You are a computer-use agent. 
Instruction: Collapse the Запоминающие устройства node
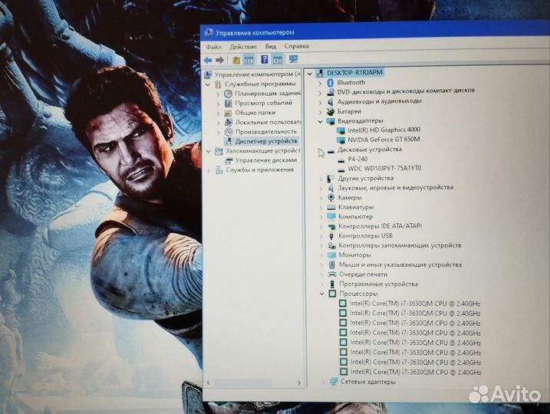click(x=209, y=151)
